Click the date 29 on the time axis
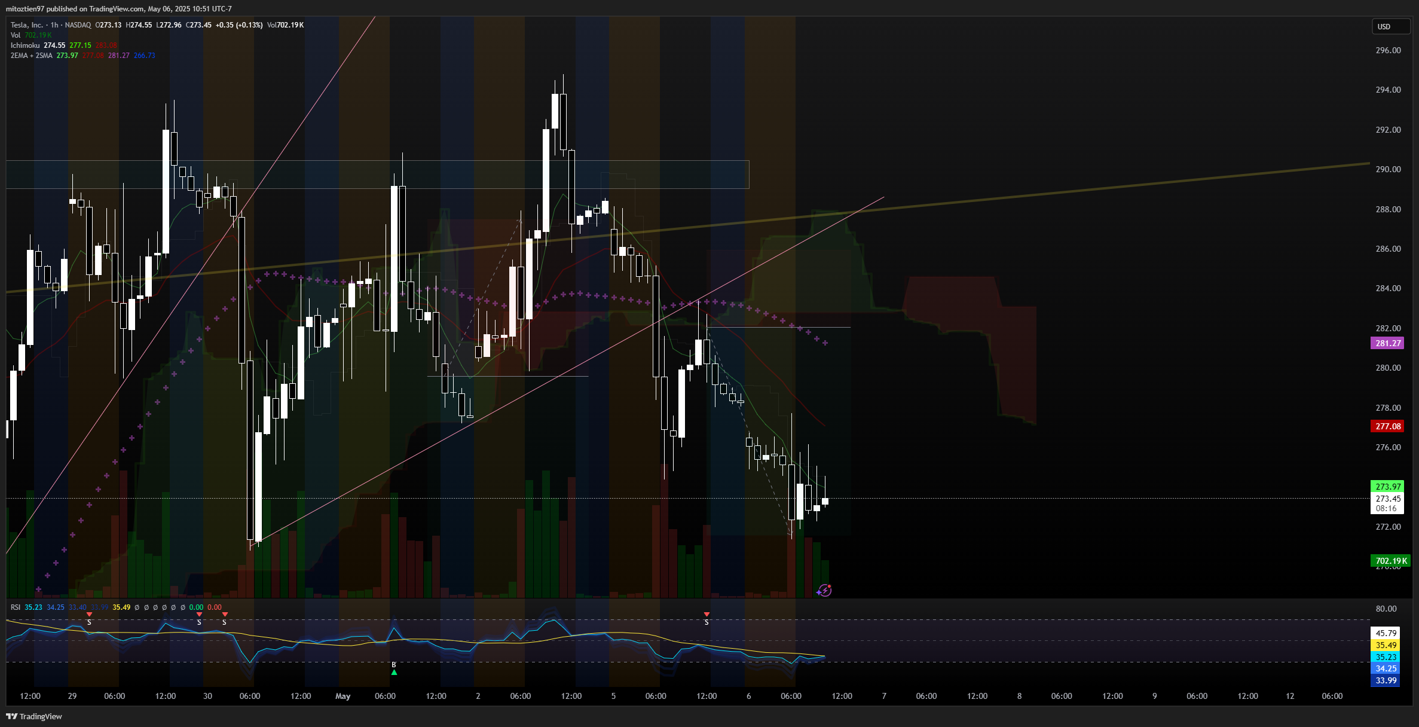The height and width of the screenshot is (727, 1419). tap(72, 696)
